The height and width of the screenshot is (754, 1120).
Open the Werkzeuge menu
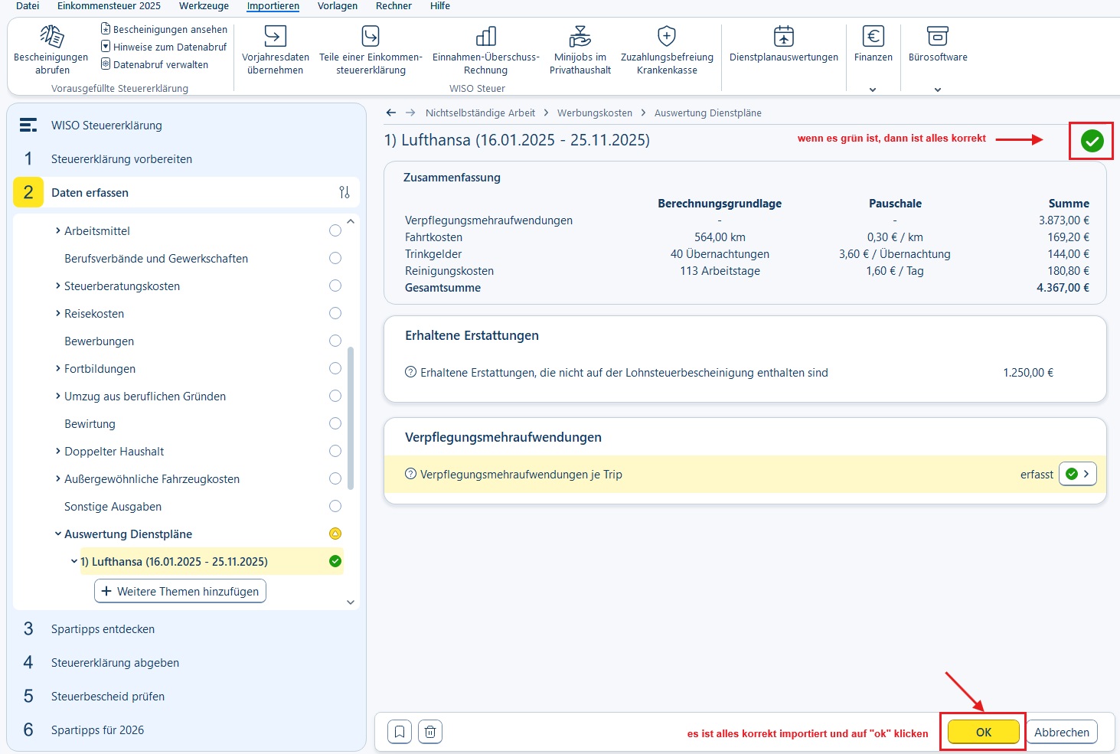click(204, 6)
